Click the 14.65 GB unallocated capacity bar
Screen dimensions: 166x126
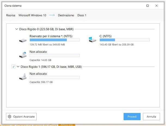click(x=55, y=56)
